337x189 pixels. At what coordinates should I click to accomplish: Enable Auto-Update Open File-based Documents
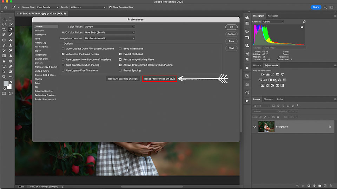pyautogui.click(x=63, y=48)
